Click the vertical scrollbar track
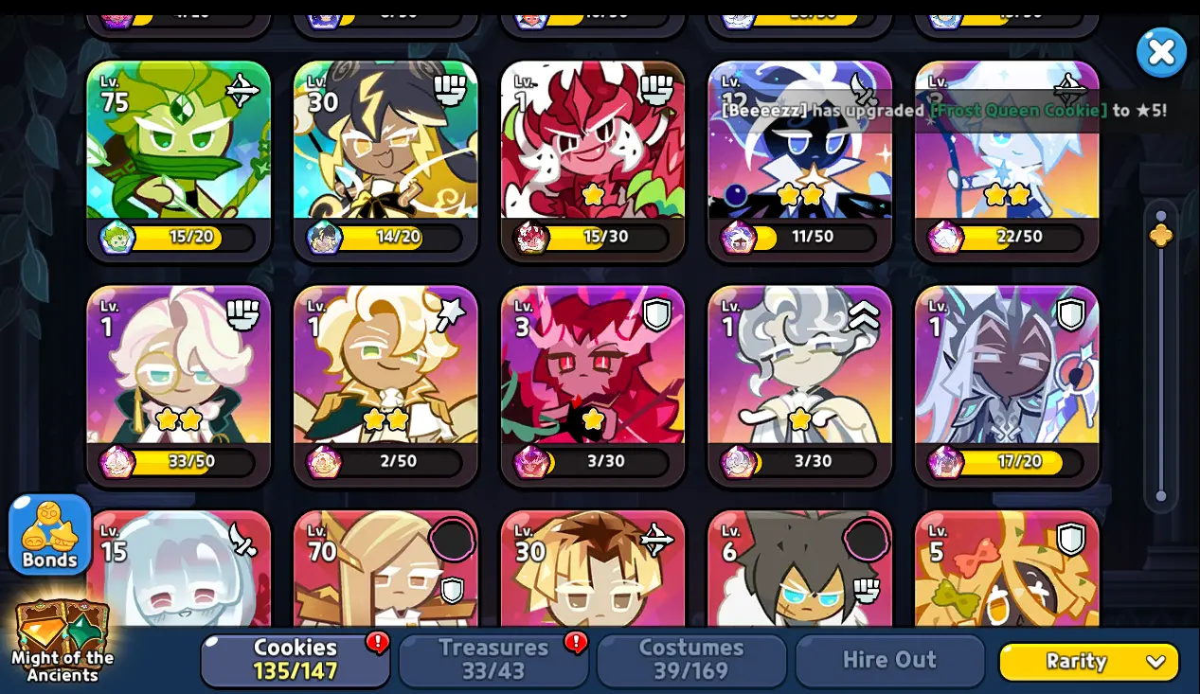1200x694 pixels. (x=1161, y=355)
